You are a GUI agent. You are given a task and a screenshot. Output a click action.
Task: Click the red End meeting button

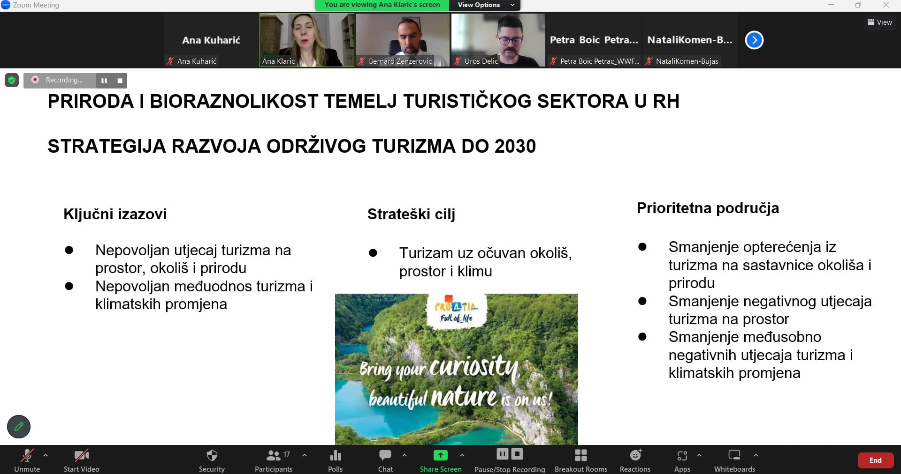[x=875, y=460]
